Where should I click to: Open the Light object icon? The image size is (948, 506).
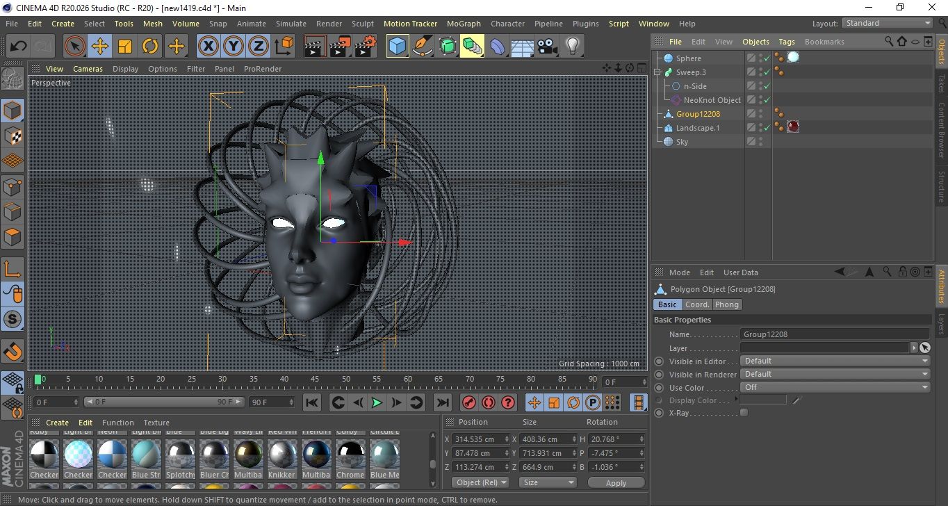pos(572,47)
